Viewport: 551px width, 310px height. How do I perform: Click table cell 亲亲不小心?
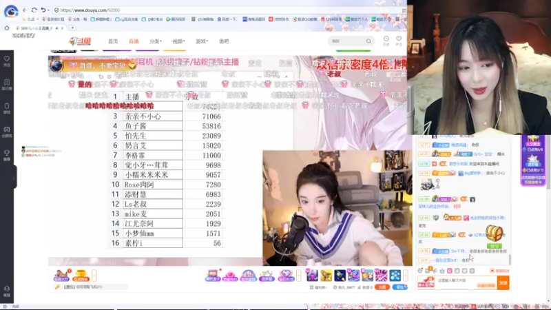153,116
